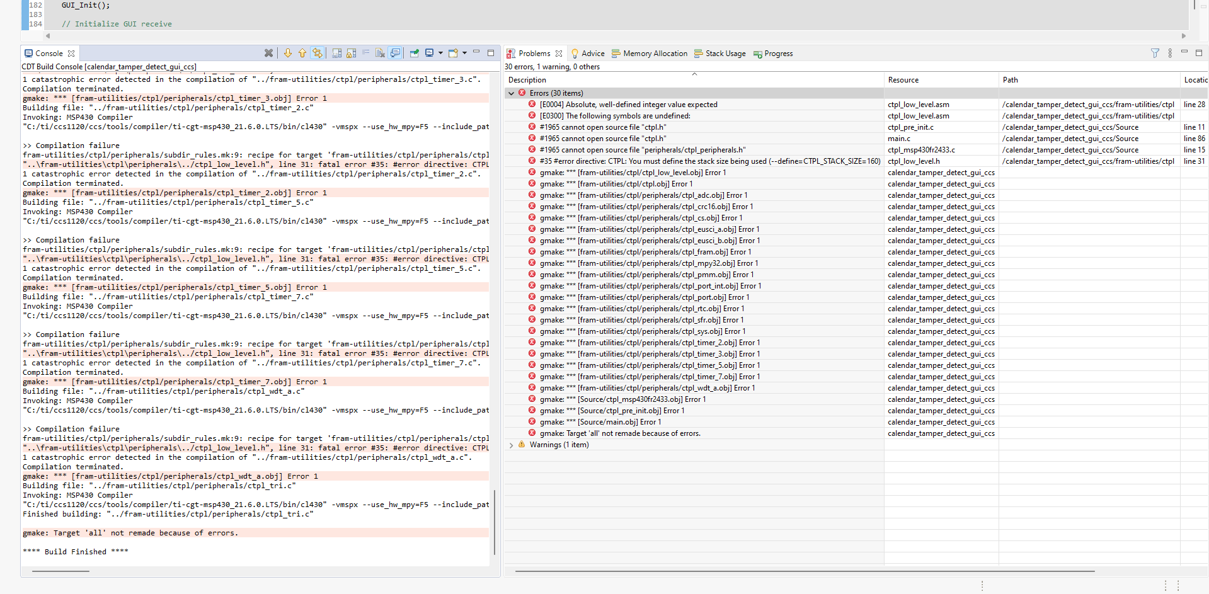Collapse the Errors (30 items) group

[x=511, y=93]
